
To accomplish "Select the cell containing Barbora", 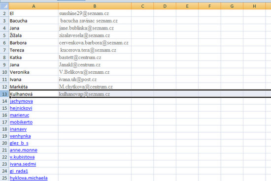I will click(x=34, y=43).
